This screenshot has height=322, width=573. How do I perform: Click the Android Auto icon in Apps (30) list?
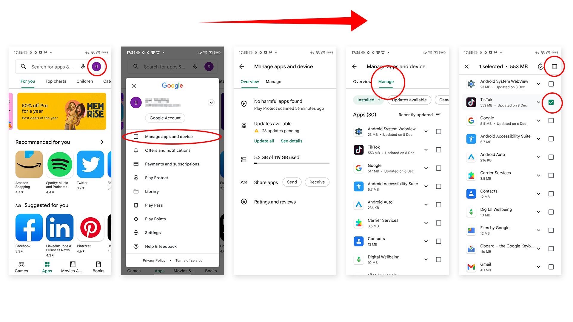click(x=359, y=205)
